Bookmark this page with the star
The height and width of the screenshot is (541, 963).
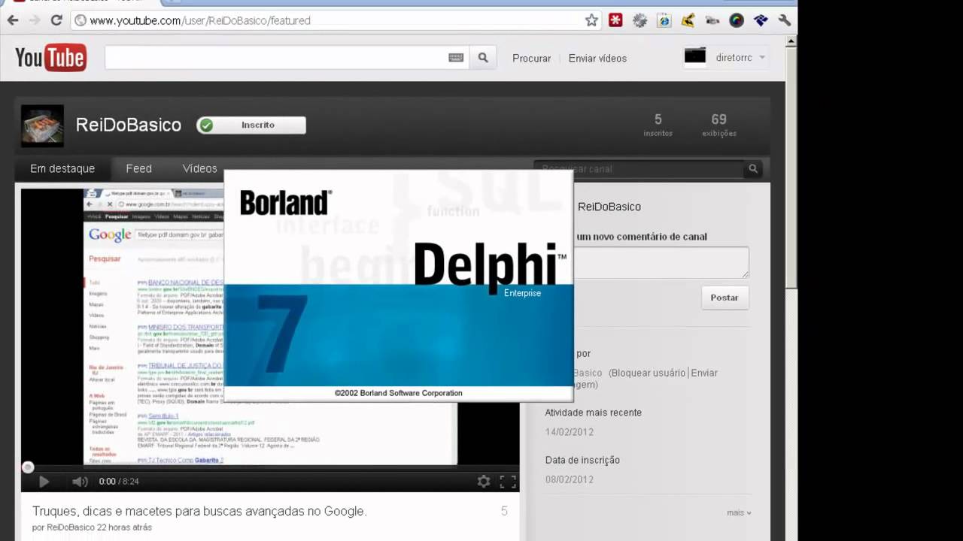(591, 20)
